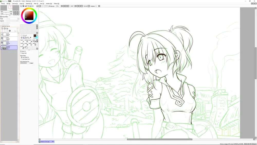257x145 pixels.
Task: Select the rectangular selection tool
Action: coord(22,36)
